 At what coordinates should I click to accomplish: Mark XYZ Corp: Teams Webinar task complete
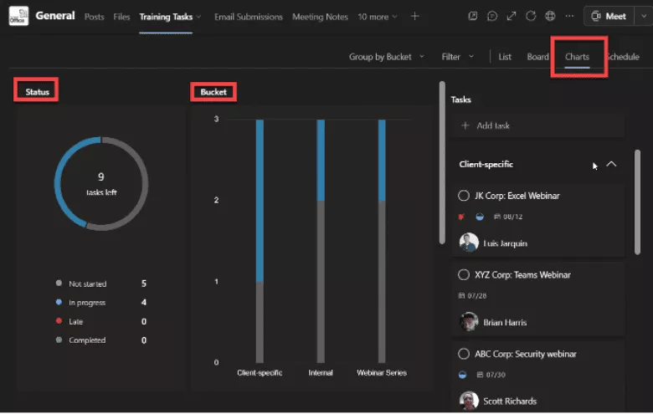(464, 274)
